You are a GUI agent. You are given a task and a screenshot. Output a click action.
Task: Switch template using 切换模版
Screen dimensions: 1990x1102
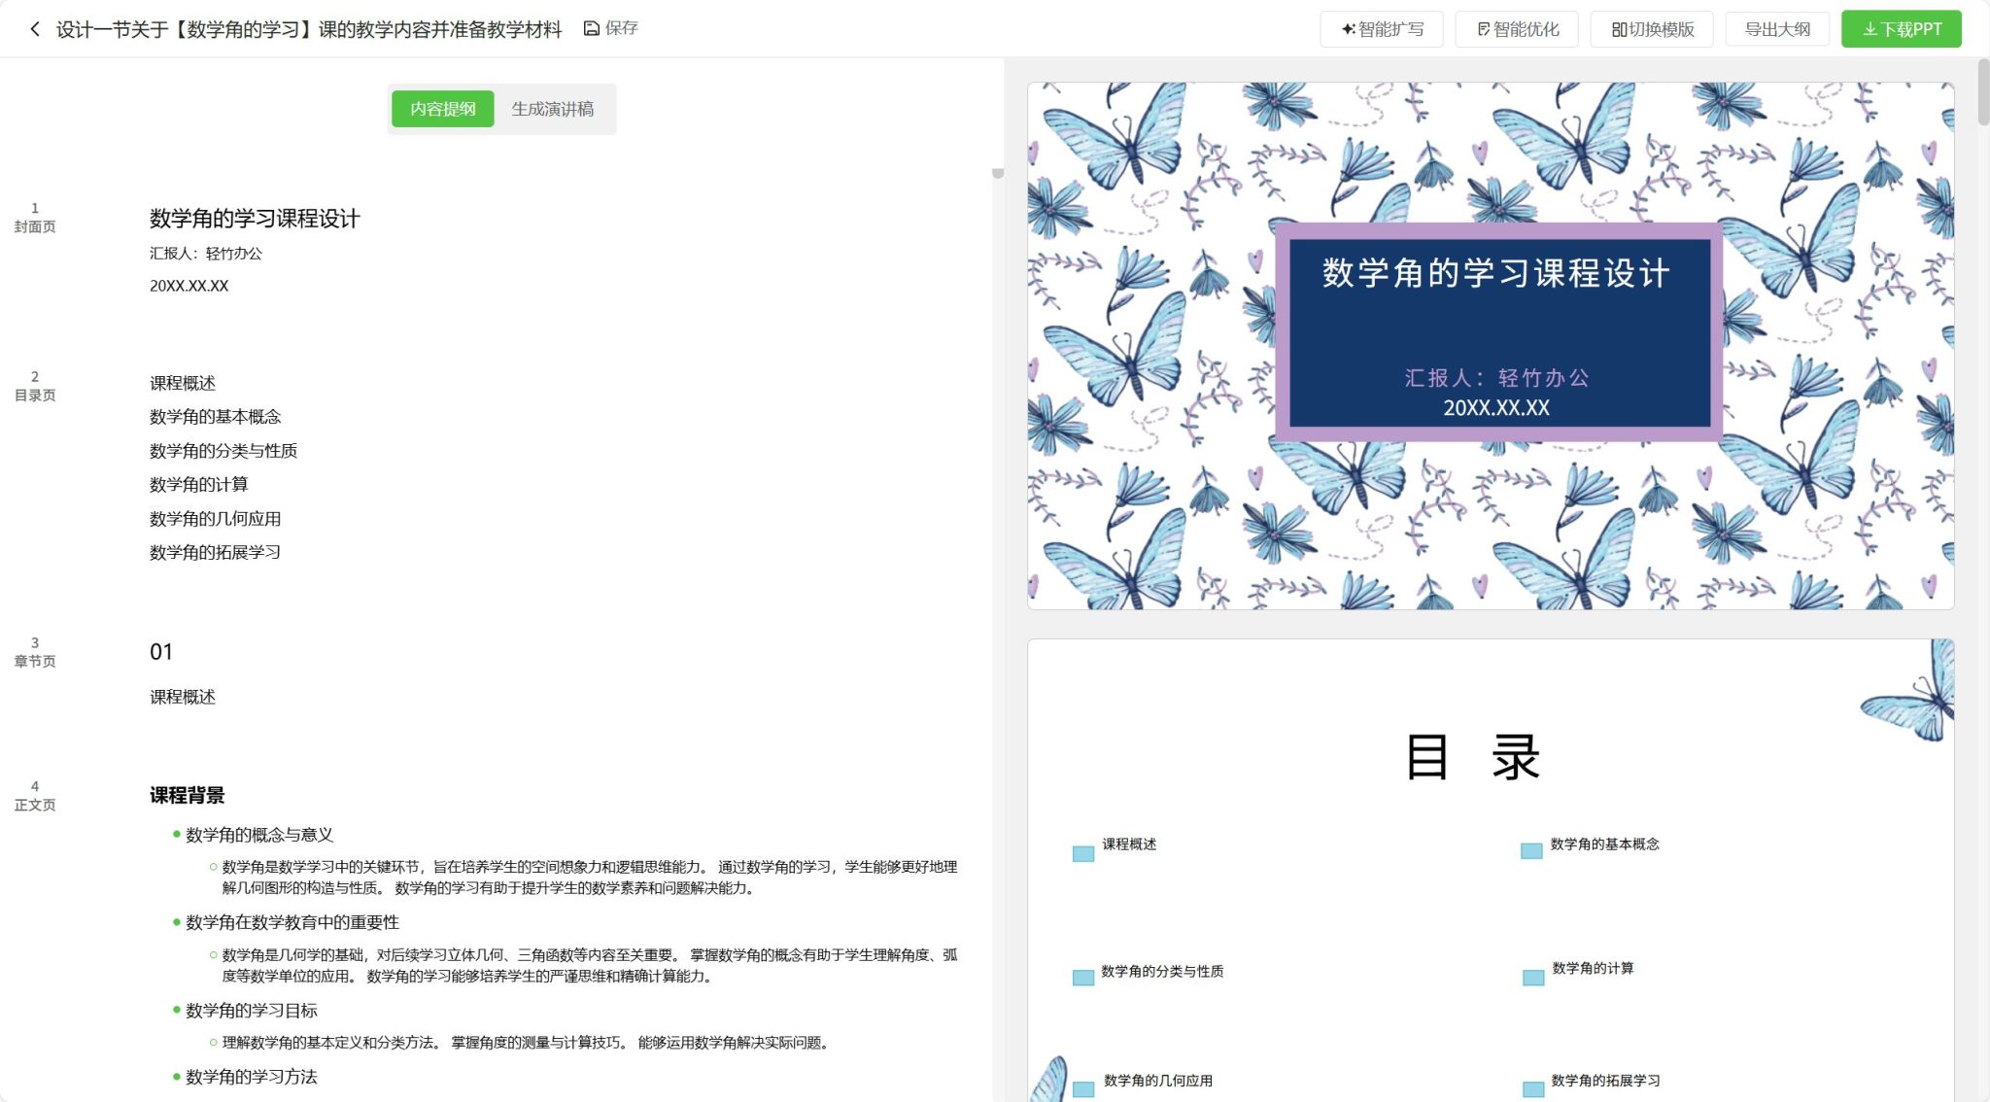point(1651,28)
